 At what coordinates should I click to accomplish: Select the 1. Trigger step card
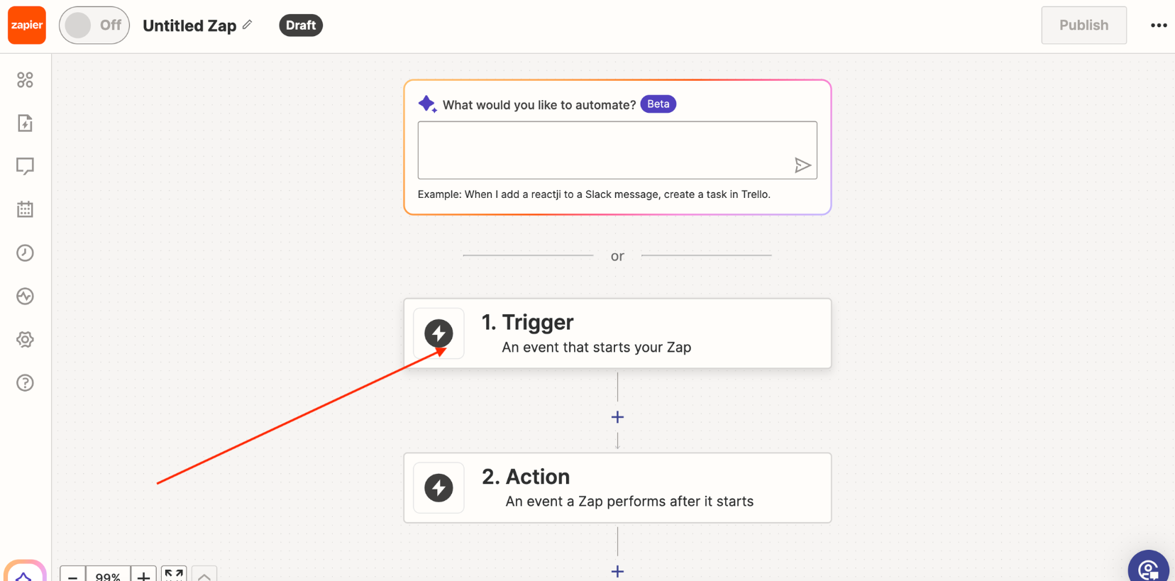617,333
